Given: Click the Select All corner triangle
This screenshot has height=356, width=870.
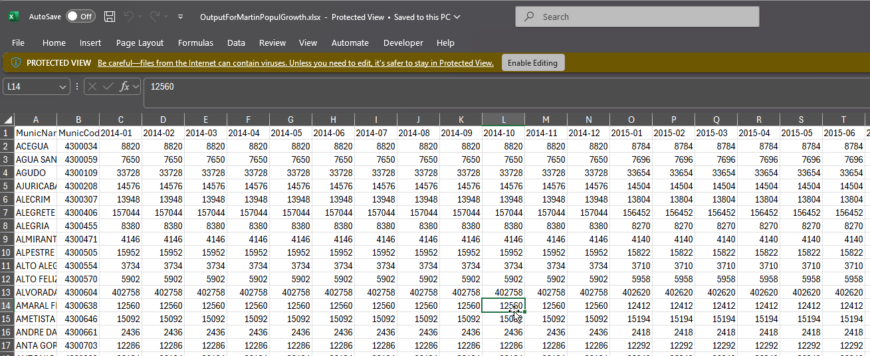Looking at the screenshot, I should pos(8,120).
